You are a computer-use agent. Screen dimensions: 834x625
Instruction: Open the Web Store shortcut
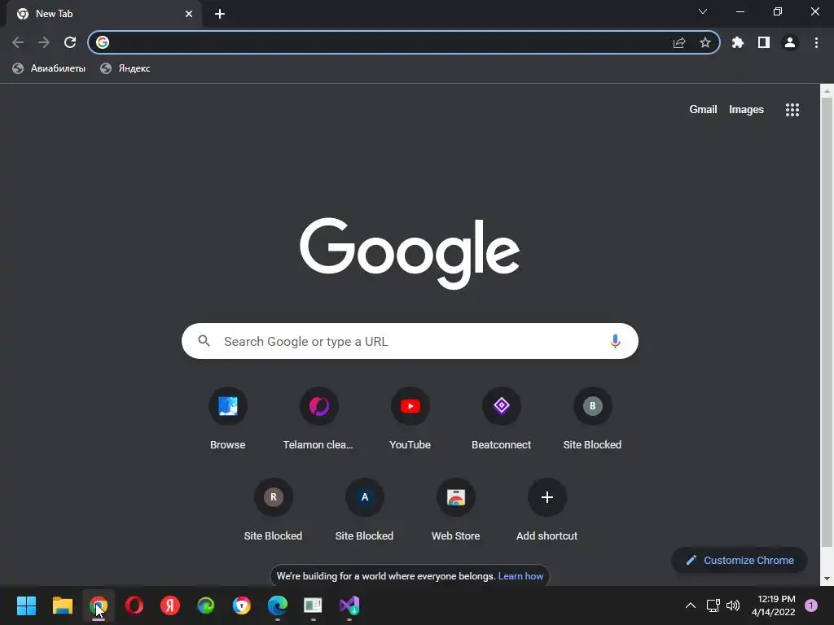click(456, 511)
